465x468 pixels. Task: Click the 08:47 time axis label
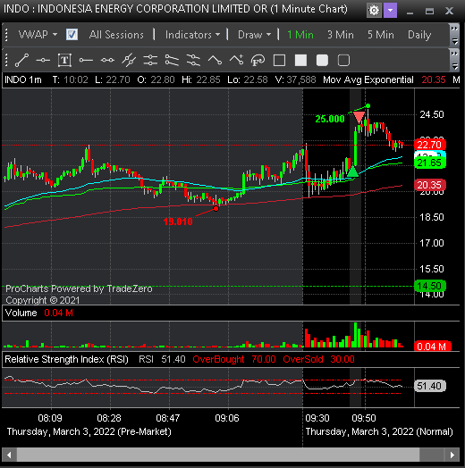pyautogui.click(x=168, y=418)
